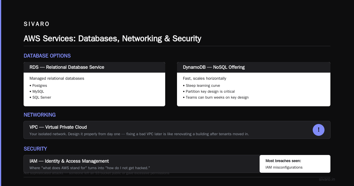
Task: Select the SQL Server bullet item
Action: coord(40,97)
